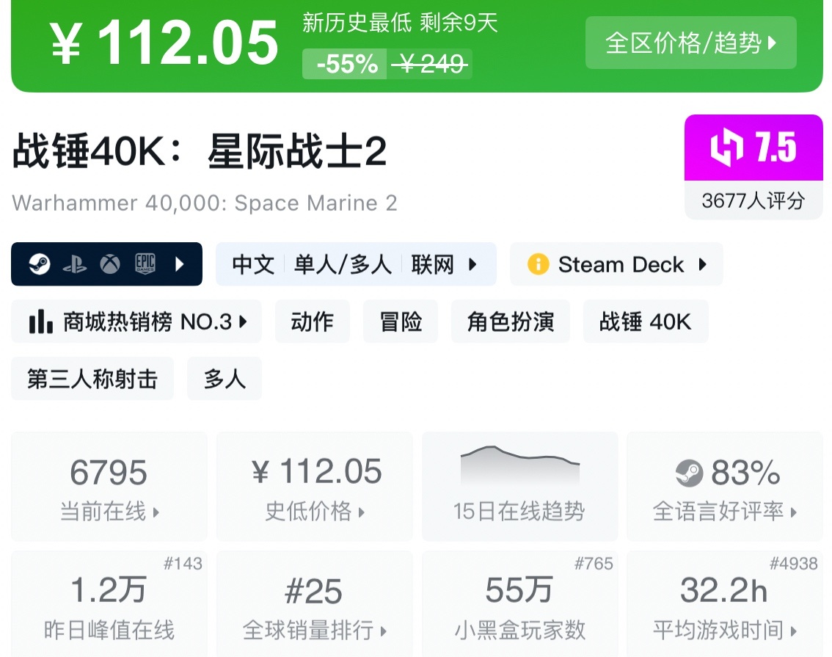Tap the 新历史最低 剩余9天 label
The height and width of the screenshot is (657, 832).
400,23
